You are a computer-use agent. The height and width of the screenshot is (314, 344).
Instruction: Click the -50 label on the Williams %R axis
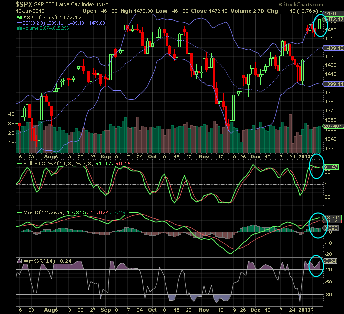click(x=328, y=282)
